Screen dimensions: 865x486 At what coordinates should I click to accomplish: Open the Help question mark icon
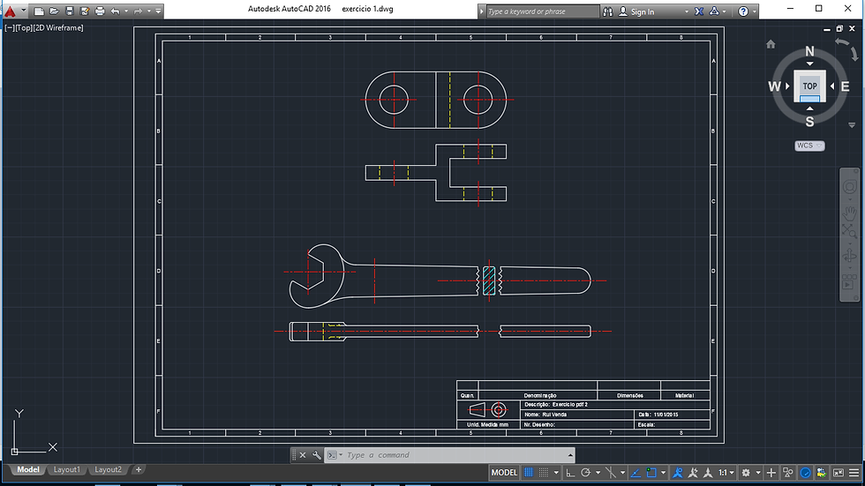click(x=743, y=11)
